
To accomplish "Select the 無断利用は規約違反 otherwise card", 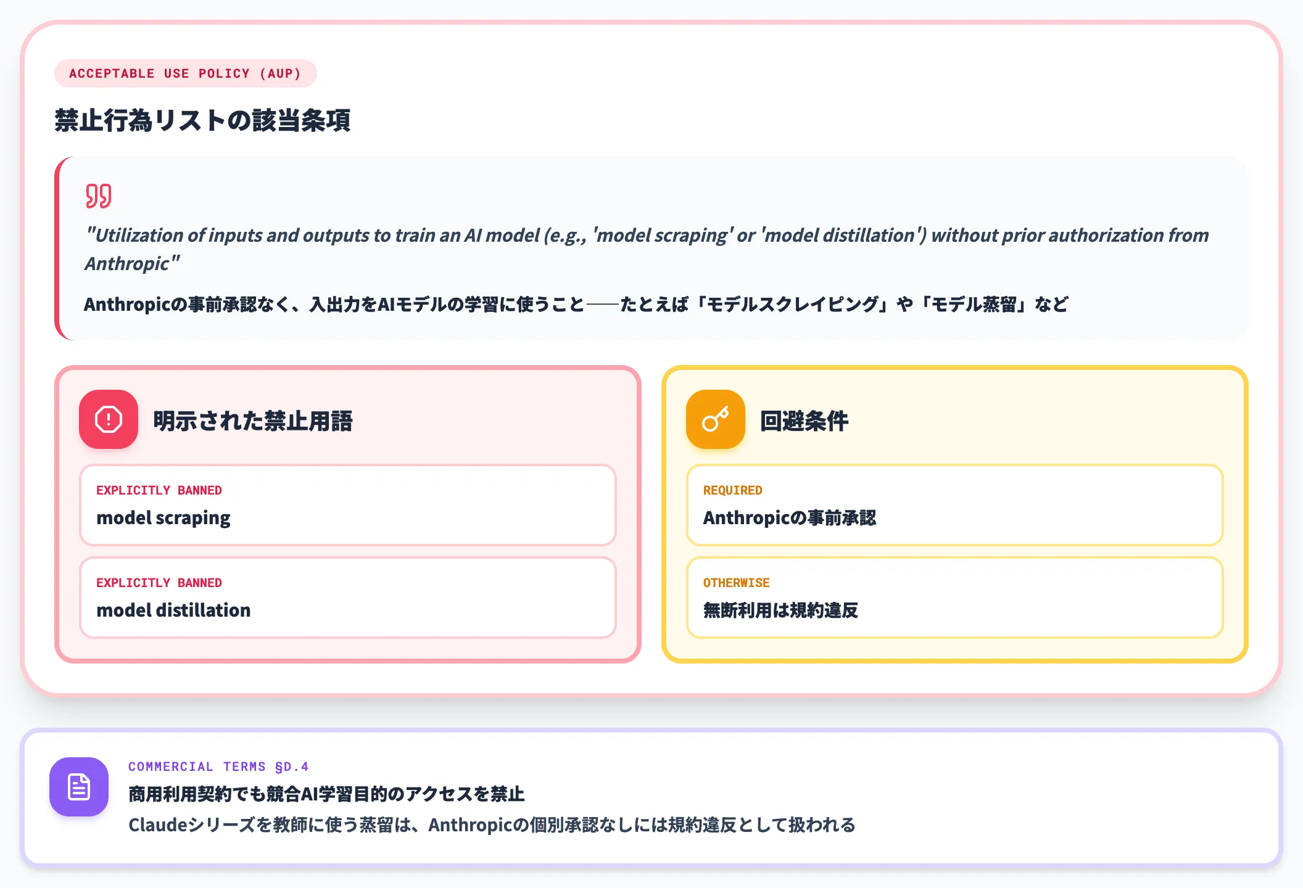I will (954, 598).
